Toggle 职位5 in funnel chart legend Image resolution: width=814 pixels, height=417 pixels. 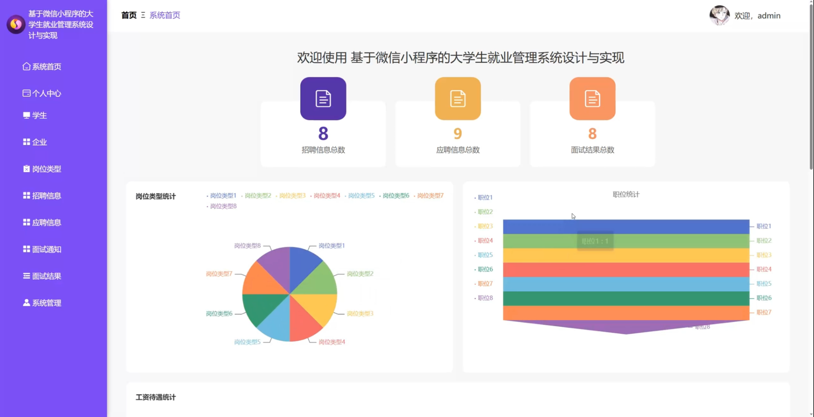483,255
